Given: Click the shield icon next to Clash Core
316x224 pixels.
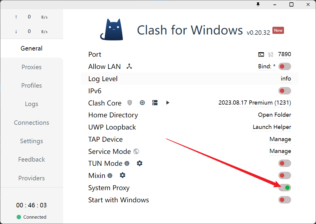Looking at the screenshot, I should [x=130, y=103].
